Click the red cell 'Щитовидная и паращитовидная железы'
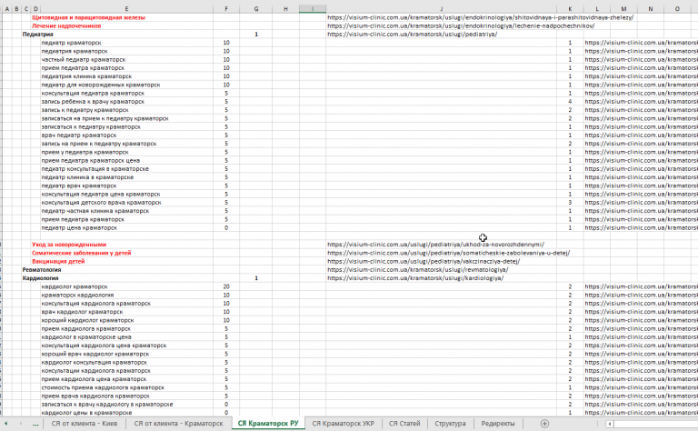The width and height of the screenshot is (698, 431). click(88, 17)
